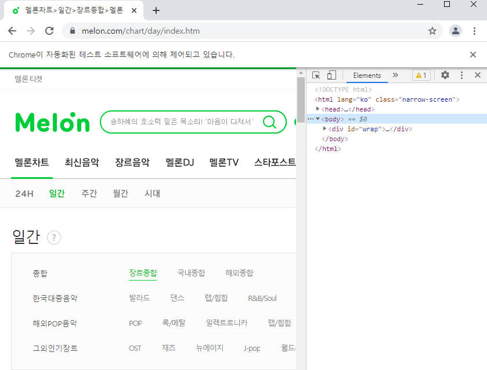Choose the 재즈 genre
The height and width of the screenshot is (370, 487).
(169, 347)
